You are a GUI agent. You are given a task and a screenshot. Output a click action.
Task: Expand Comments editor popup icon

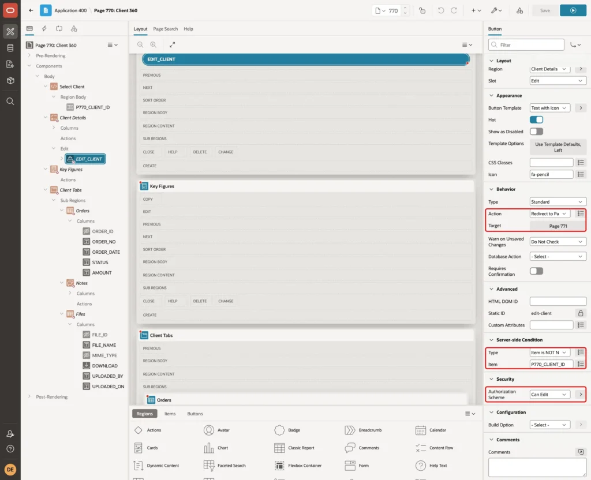(x=581, y=452)
